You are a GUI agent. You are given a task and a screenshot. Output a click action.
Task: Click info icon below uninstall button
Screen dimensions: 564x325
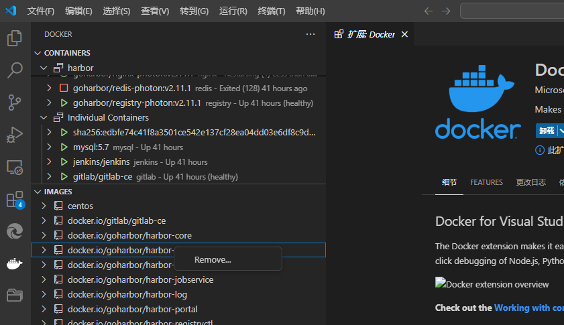[x=540, y=150]
